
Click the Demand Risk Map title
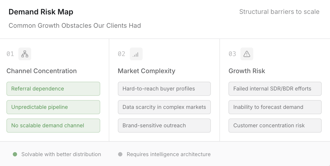click(x=41, y=12)
